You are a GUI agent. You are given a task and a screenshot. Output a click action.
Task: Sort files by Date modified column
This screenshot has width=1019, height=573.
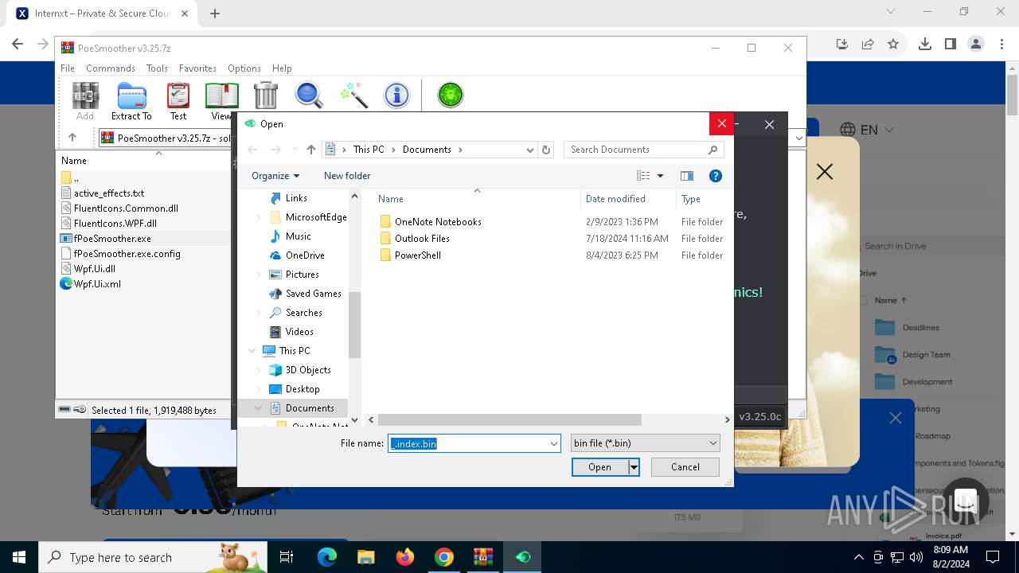[615, 199]
